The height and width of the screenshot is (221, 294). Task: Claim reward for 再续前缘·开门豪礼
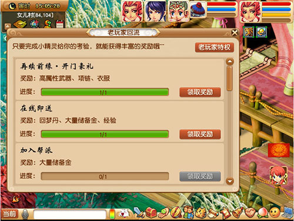point(200,92)
